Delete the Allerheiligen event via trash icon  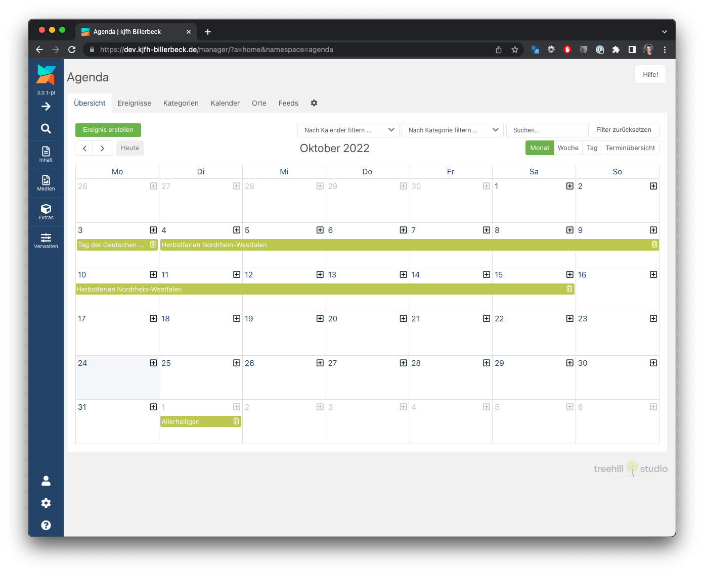point(236,421)
